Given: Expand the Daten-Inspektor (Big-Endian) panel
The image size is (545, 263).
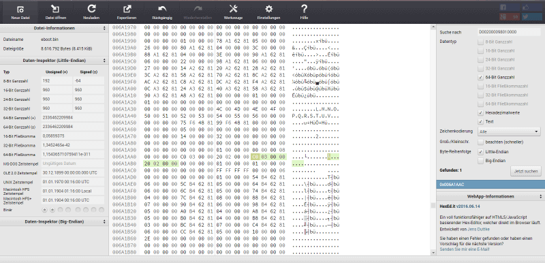Looking at the screenshot, I should click(54, 221).
